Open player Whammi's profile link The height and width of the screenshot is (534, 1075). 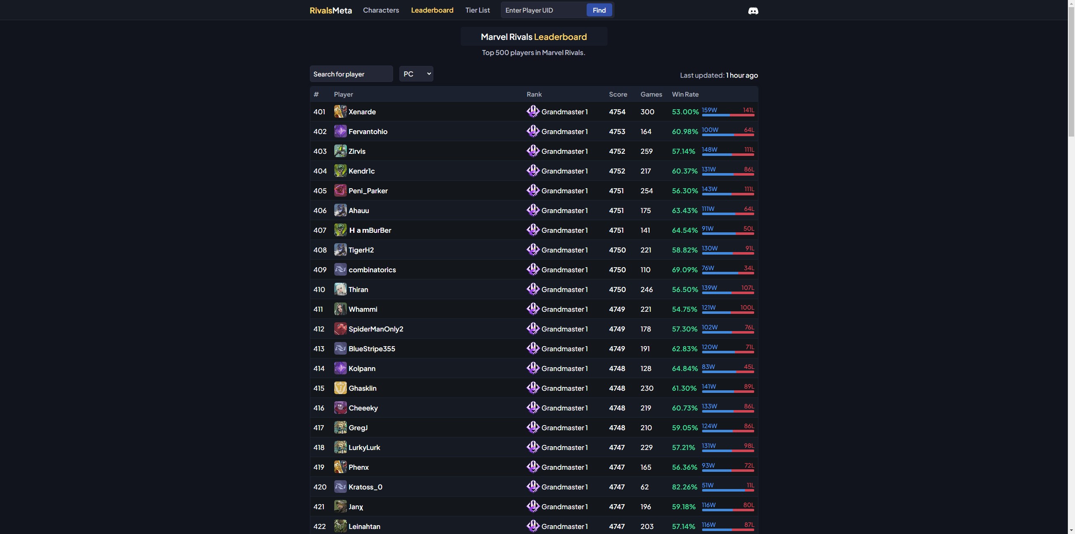363,309
